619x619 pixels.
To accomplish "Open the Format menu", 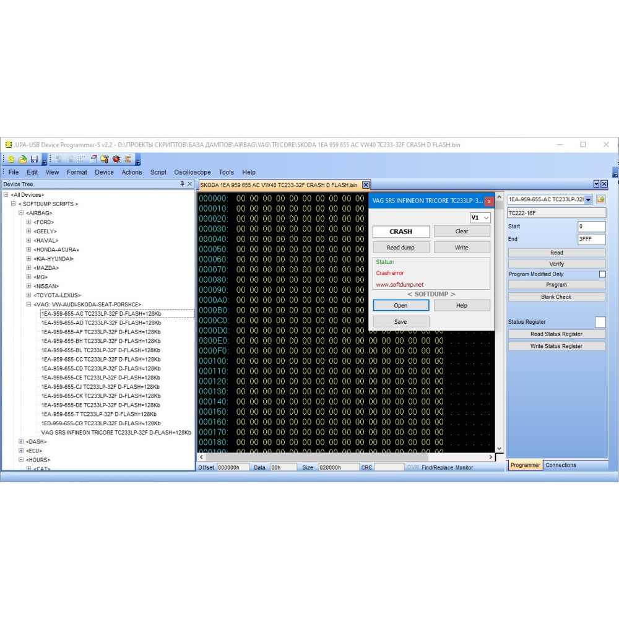I will point(77,172).
